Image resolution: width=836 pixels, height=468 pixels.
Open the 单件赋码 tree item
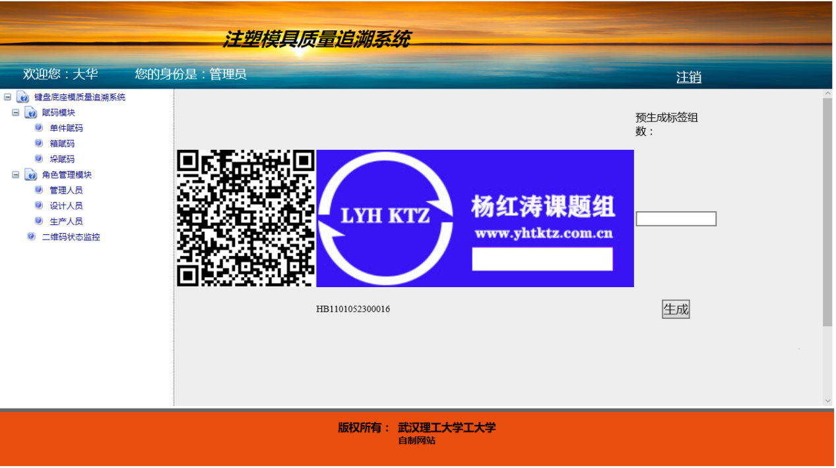tap(67, 128)
